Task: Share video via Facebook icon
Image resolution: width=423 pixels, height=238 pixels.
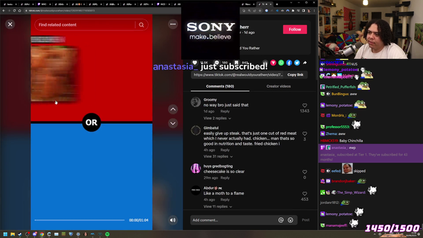Action: 289,63
